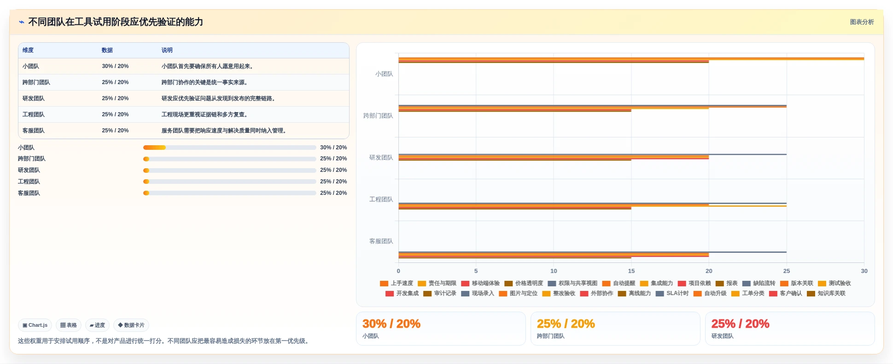
Task: Click the 图片与定位 legend entry
Action: (x=518, y=293)
